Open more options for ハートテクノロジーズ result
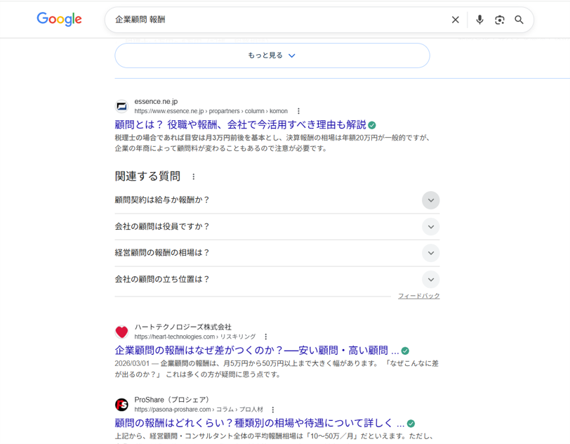The height and width of the screenshot is (444, 570). pos(265,337)
